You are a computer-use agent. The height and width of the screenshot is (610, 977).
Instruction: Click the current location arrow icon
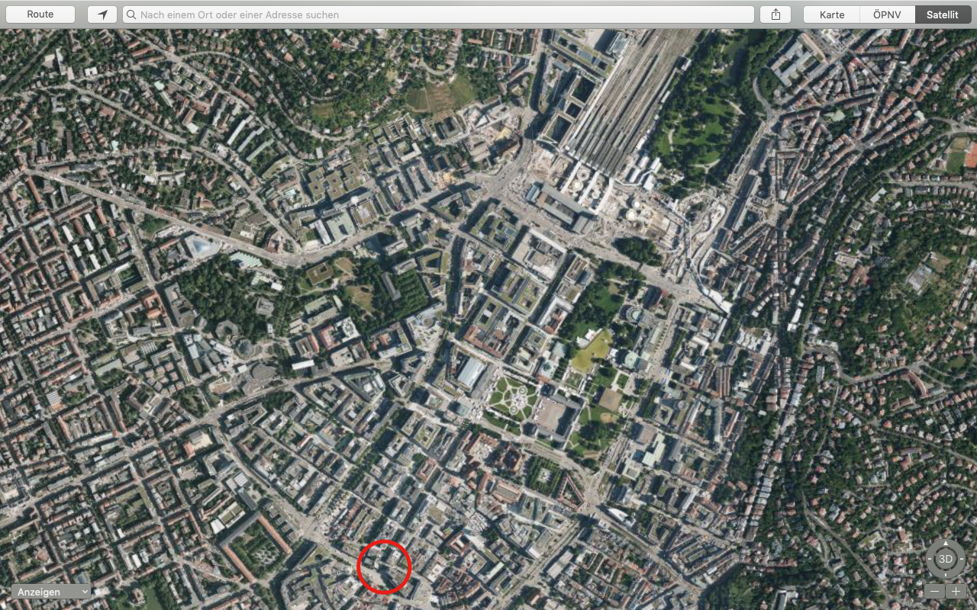102,14
